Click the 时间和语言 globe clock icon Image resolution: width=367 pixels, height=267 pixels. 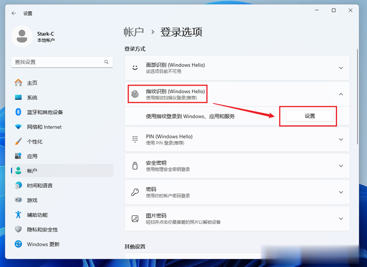(x=18, y=185)
